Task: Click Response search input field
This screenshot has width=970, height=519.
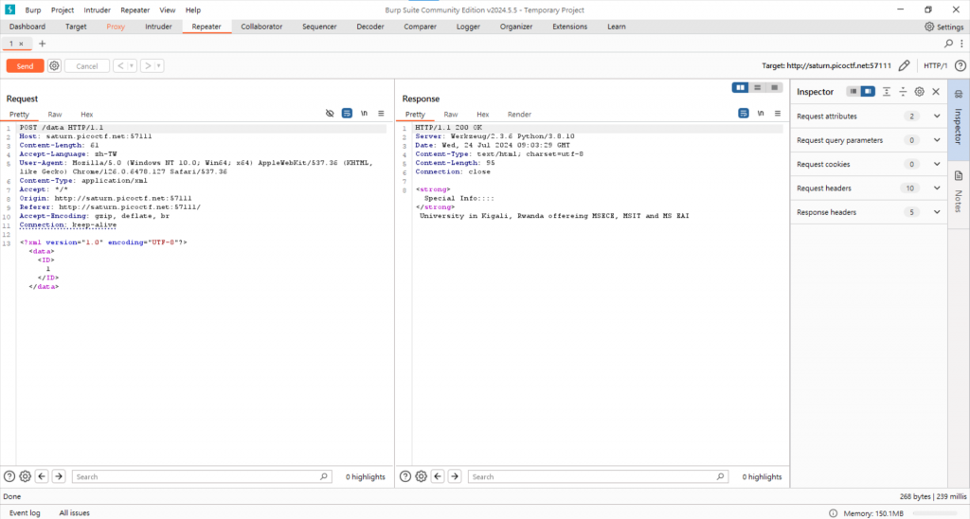Action: point(599,477)
